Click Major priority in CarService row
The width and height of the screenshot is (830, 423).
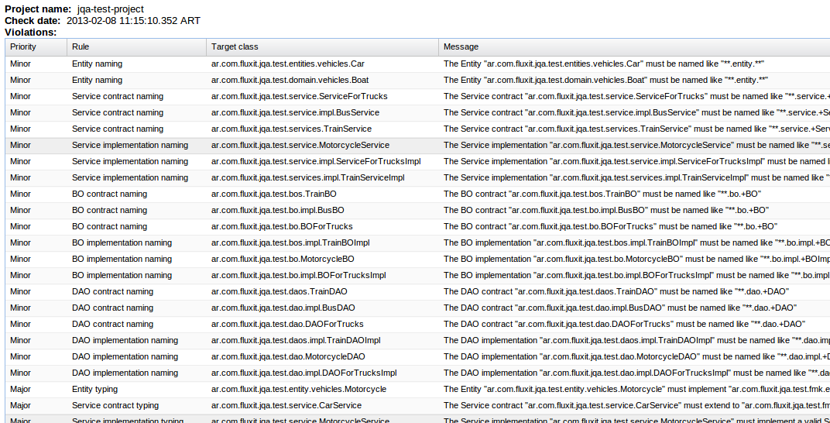(x=21, y=405)
